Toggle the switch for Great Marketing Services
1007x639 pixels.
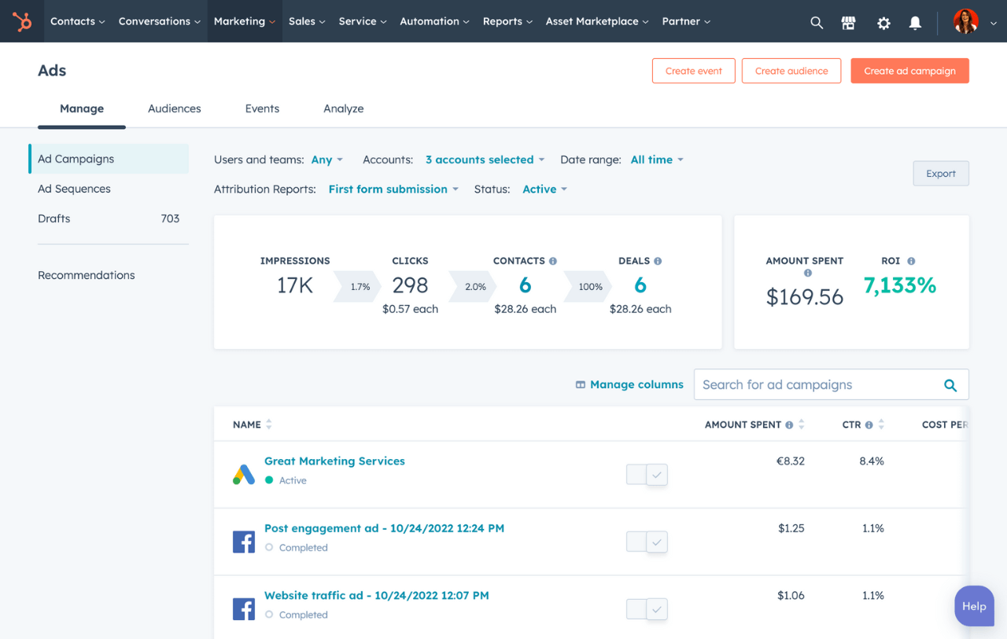click(x=647, y=475)
